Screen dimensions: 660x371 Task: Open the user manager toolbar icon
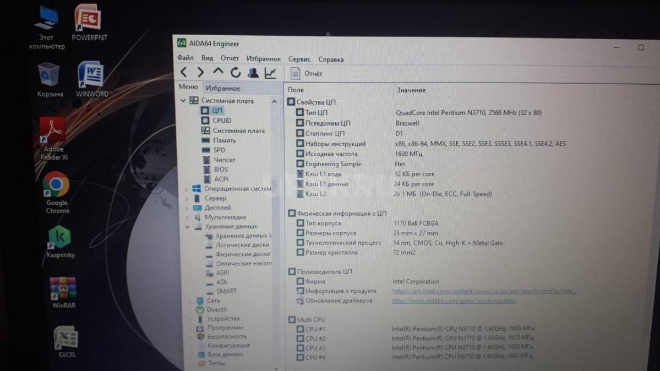click(253, 73)
